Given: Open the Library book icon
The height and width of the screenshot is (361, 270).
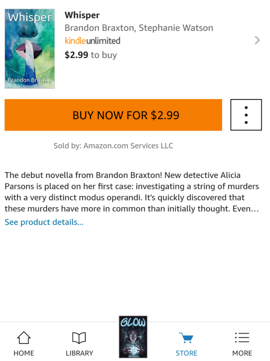Looking at the screenshot, I should 79,338.
